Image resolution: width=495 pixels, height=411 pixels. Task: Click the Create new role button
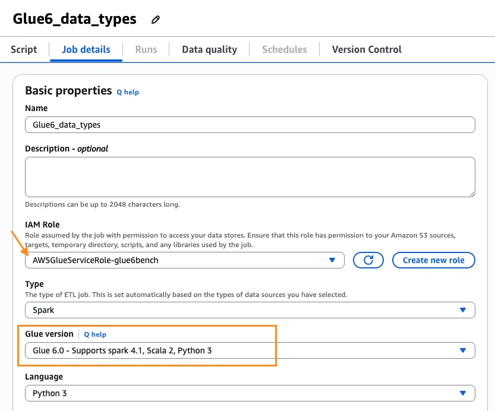click(433, 260)
